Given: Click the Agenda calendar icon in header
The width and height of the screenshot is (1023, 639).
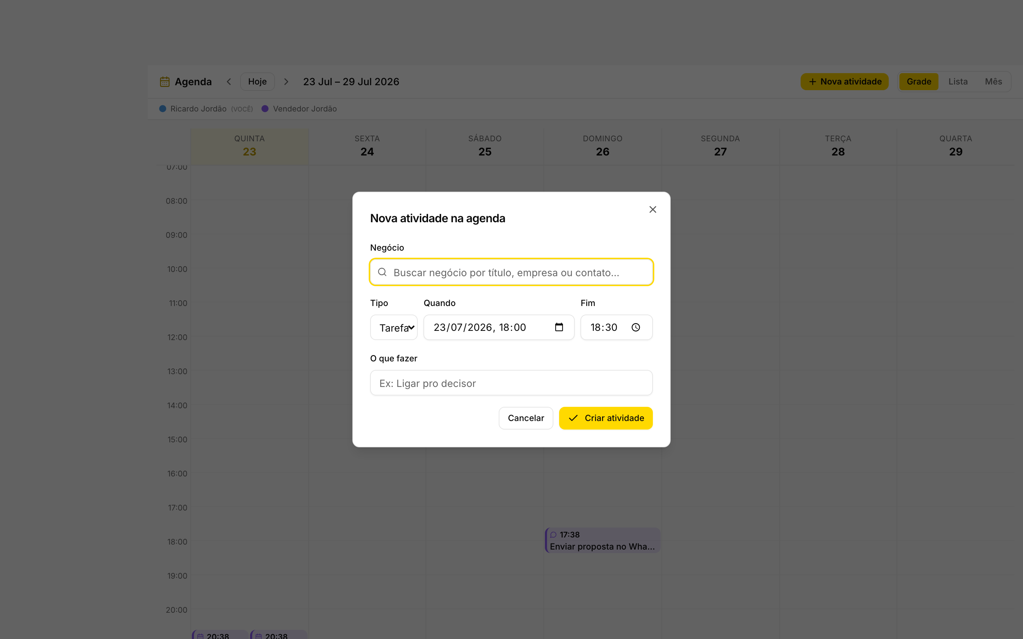Looking at the screenshot, I should [165, 82].
